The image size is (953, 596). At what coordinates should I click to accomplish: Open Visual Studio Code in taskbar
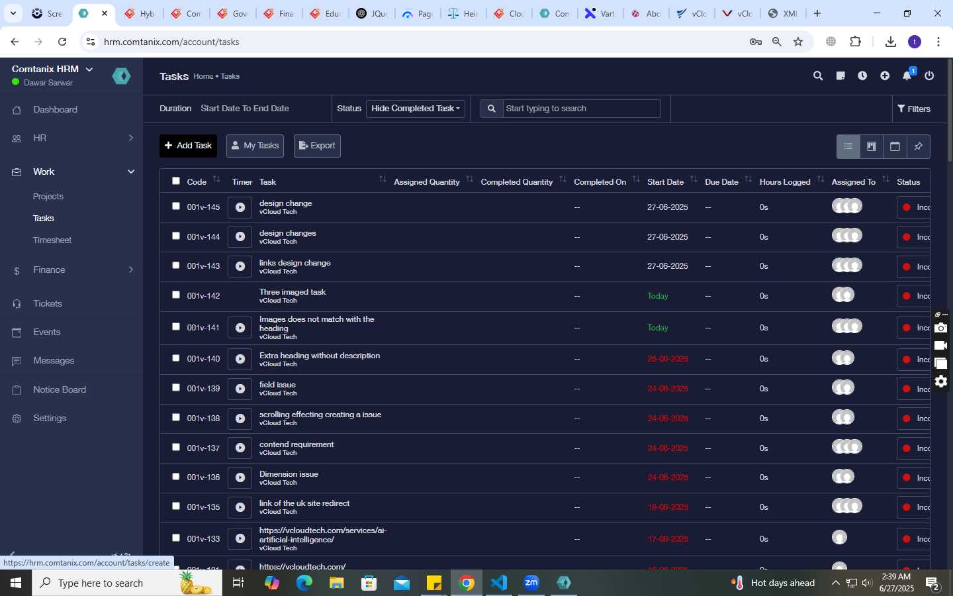pos(499,583)
